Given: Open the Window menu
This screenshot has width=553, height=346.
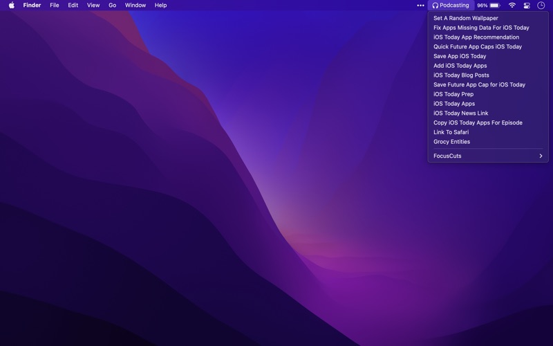Looking at the screenshot, I should 135,6.
